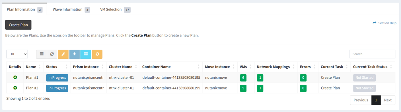Open the VM Selection tab
The height and width of the screenshot is (112, 401).
click(x=115, y=9)
